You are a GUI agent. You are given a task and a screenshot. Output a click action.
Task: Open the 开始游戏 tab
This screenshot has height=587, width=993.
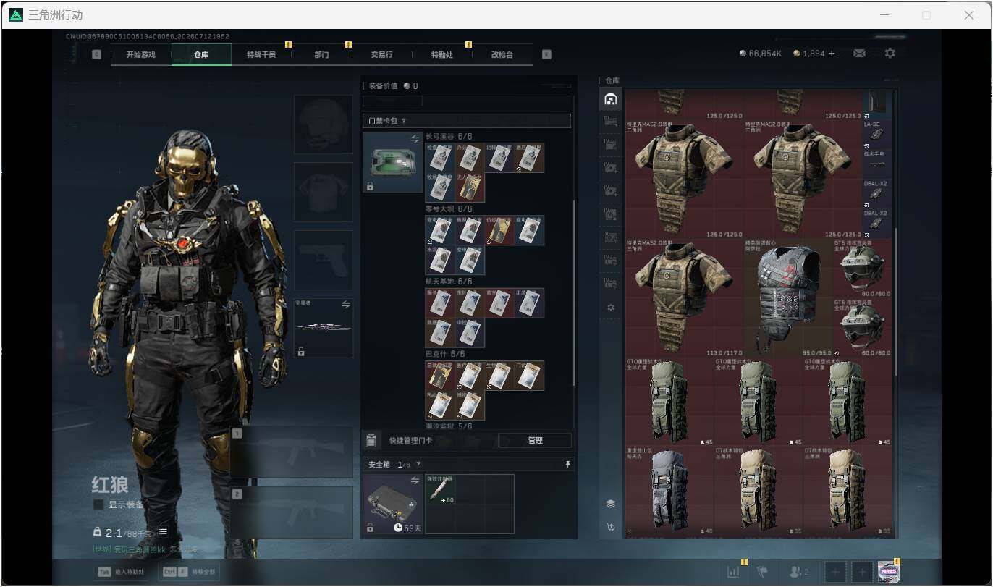click(140, 54)
